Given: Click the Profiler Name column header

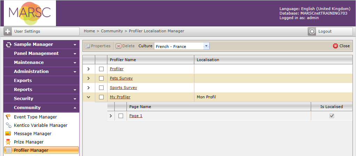Looking at the screenshot, I should pos(151,60).
